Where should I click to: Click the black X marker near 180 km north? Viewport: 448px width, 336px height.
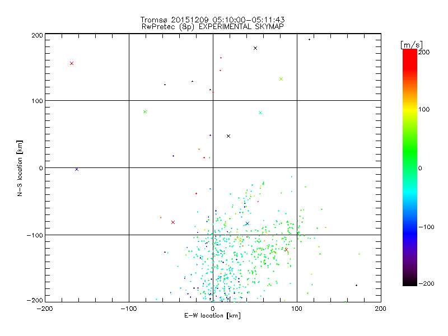[x=255, y=48]
